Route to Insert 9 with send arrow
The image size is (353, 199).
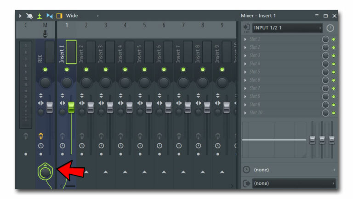[222, 172]
